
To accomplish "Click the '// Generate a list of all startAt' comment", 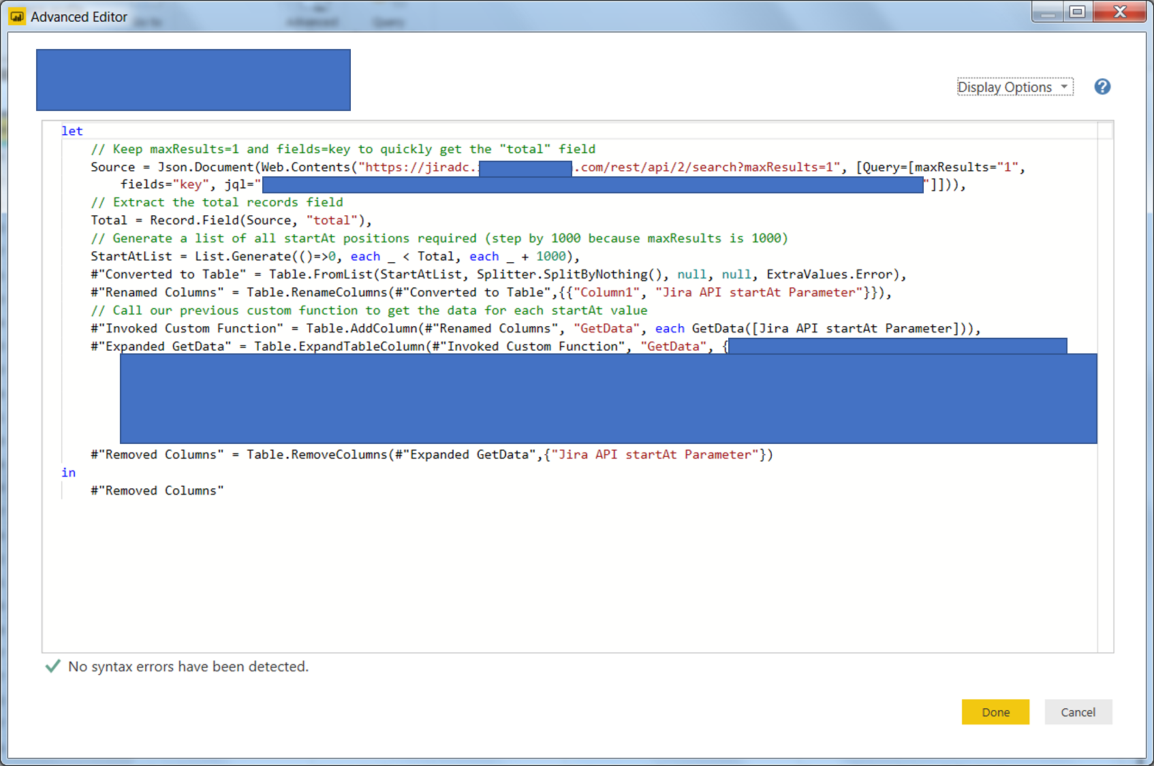I will point(439,238).
